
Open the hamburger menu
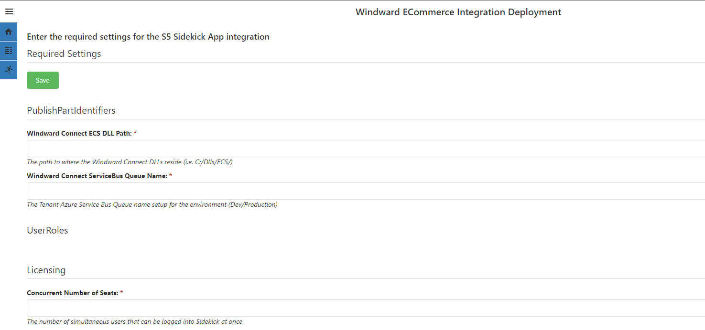point(9,11)
